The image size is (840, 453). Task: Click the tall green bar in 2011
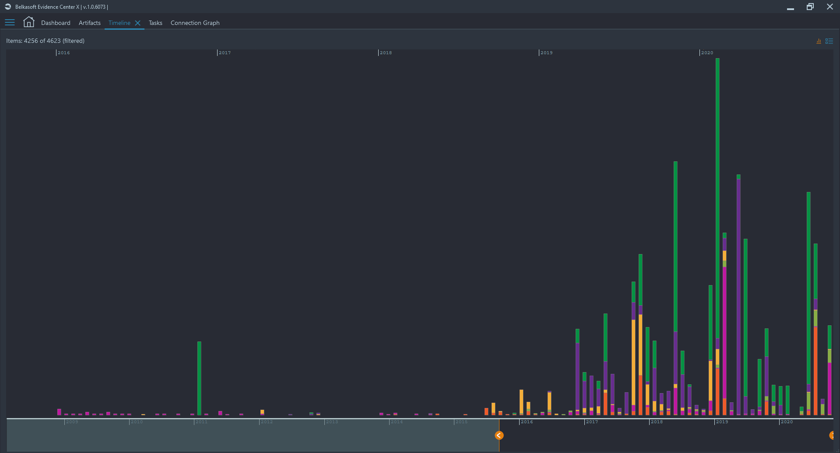199,378
